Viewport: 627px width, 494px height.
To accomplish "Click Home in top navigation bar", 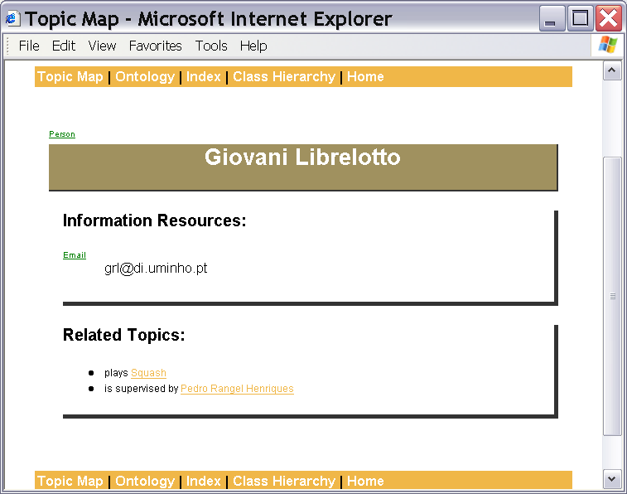I will pos(365,76).
